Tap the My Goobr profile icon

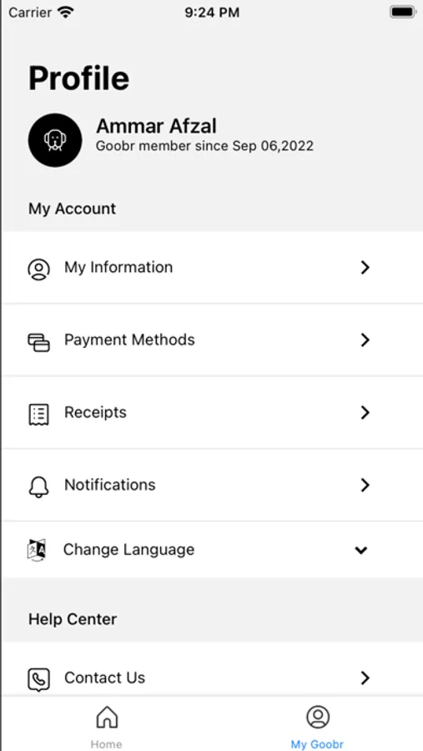click(x=318, y=717)
